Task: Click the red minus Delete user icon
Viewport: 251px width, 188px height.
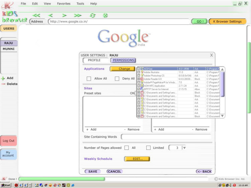Action: 3,84
